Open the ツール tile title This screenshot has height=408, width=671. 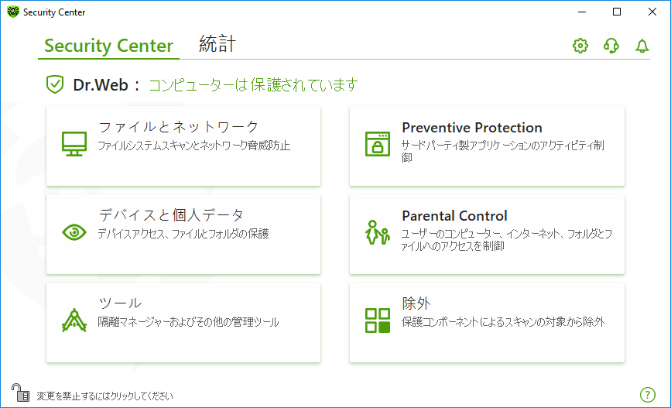point(120,303)
